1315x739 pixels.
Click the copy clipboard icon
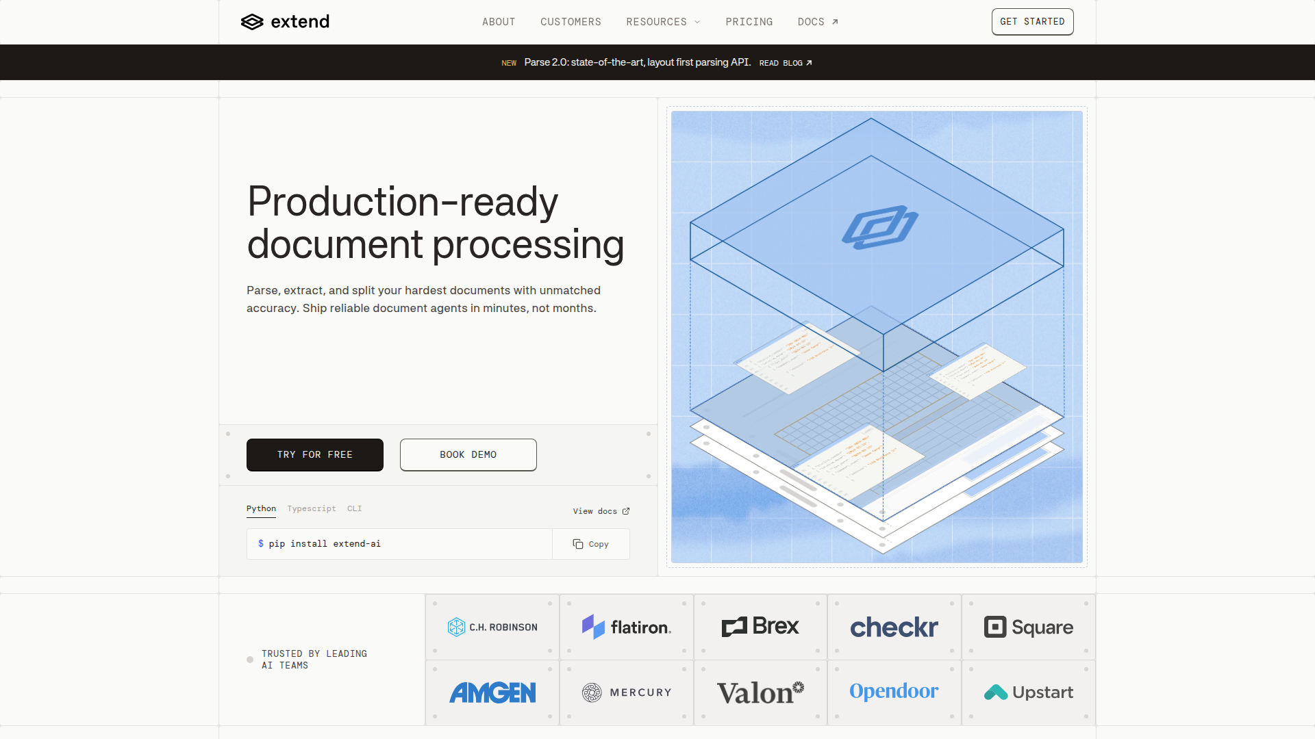pos(578,544)
